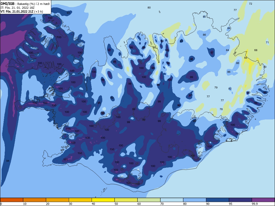Click the 0–10 dark orange legend swatch
The height and width of the screenshot is (206, 275).
coord(12,200)
